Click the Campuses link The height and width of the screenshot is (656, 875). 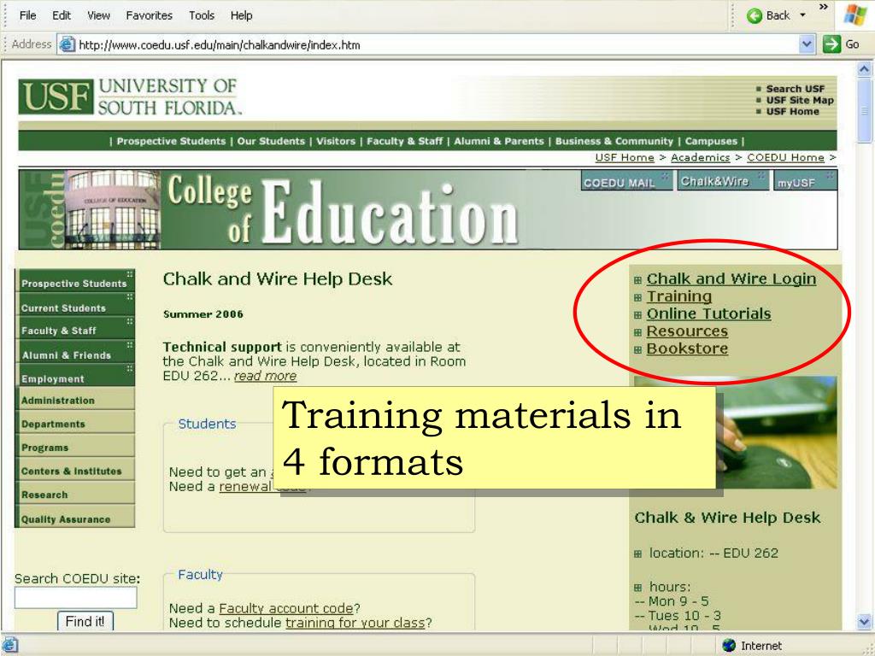(x=711, y=141)
